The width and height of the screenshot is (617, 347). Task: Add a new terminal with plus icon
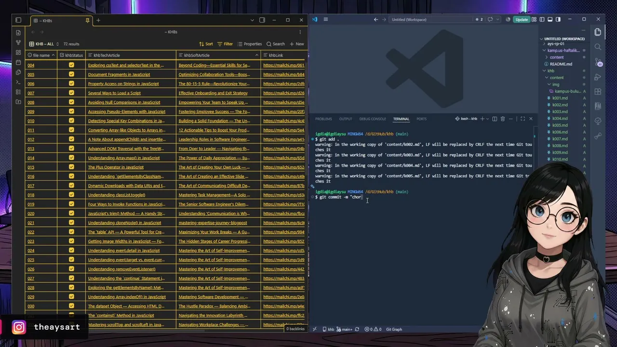point(482,119)
